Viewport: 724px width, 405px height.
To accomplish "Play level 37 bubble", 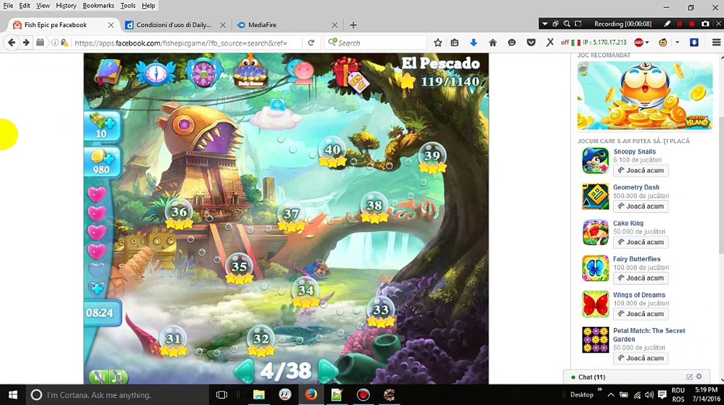I will tap(291, 217).
